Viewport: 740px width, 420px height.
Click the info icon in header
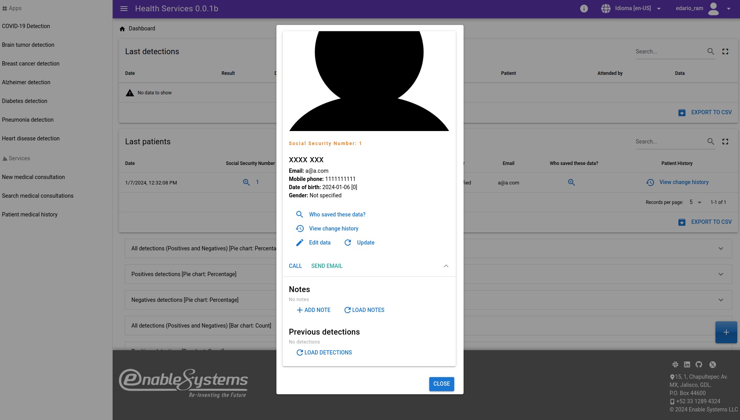coord(584,9)
